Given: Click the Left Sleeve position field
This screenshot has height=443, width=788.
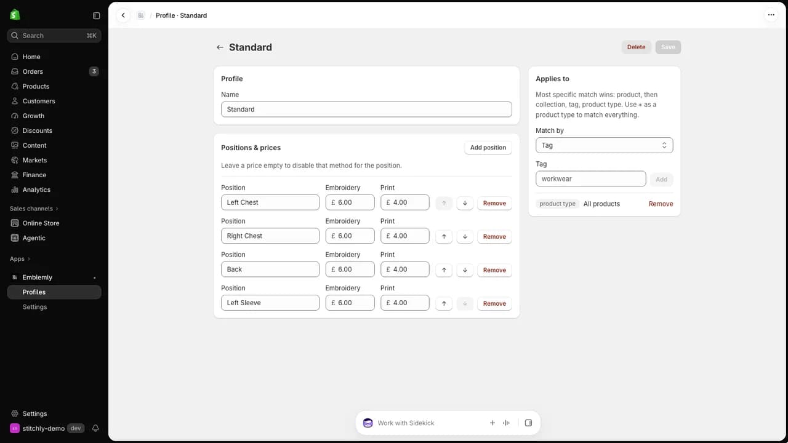Looking at the screenshot, I should (x=270, y=303).
